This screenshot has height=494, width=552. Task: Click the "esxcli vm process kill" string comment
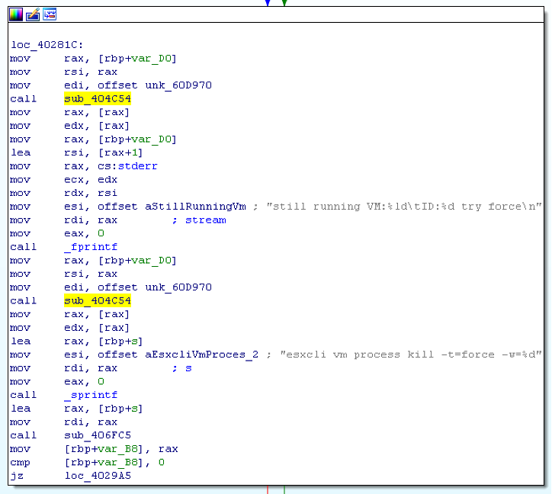pos(413,354)
